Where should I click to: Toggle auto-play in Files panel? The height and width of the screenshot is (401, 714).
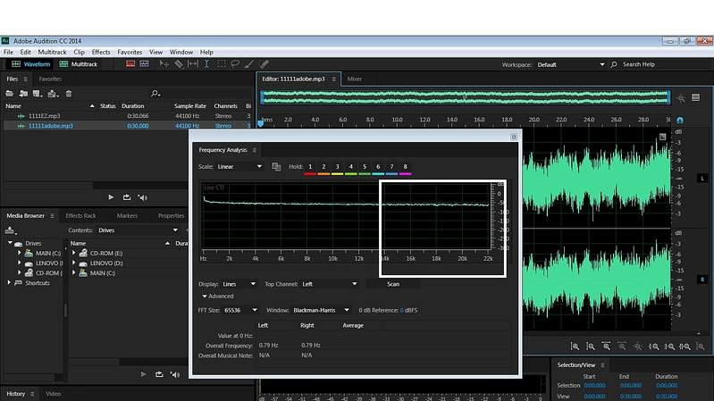point(143,197)
